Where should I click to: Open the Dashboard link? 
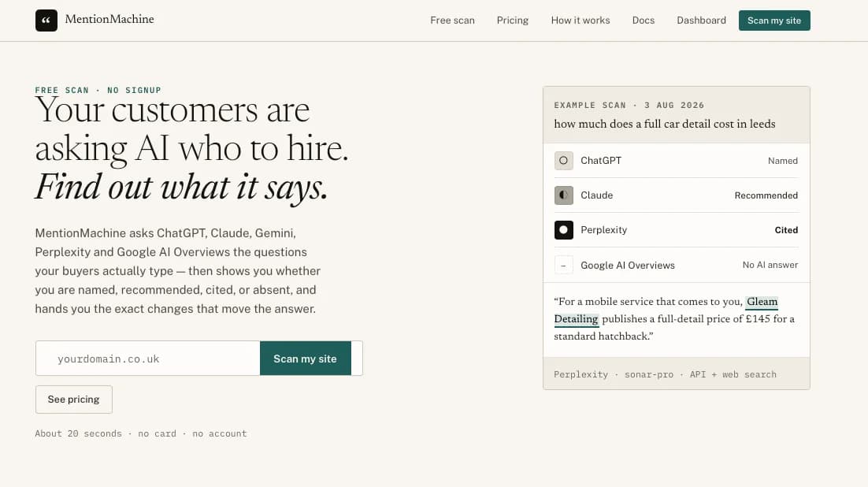(x=701, y=20)
